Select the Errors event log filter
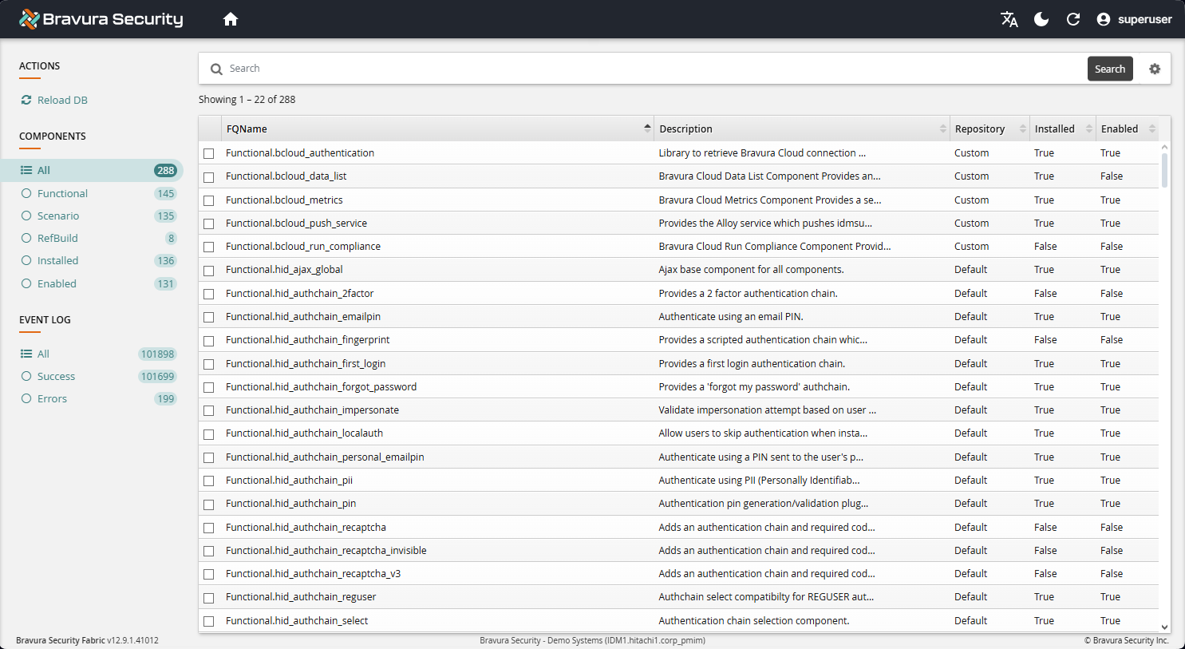This screenshot has width=1185, height=649. coord(50,398)
